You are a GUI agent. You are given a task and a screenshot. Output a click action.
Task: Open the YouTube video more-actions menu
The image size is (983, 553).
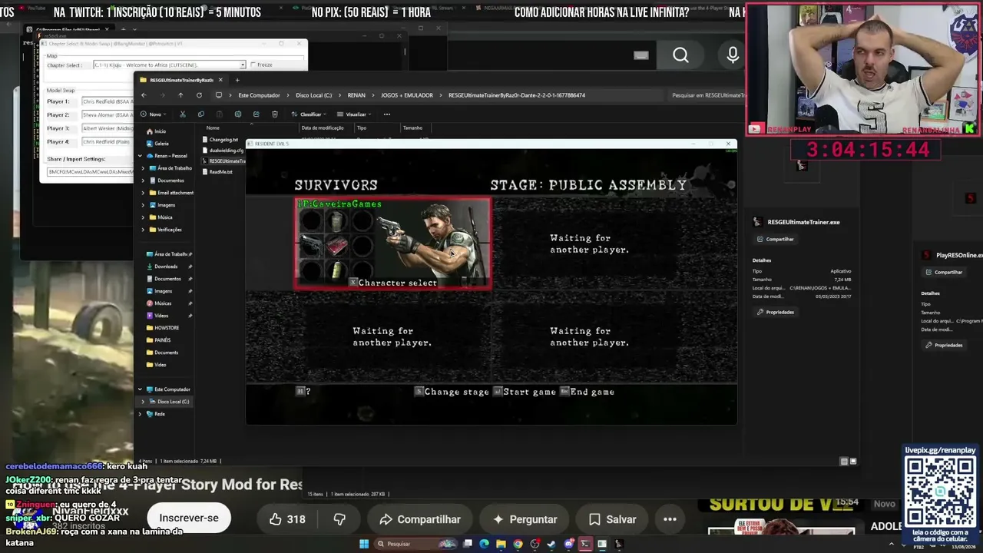point(670,519)
